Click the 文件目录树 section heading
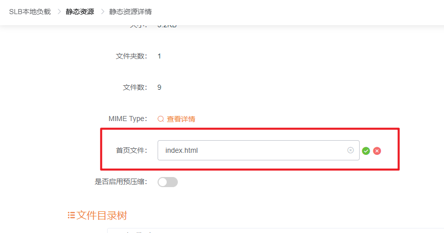 pyautogui.click(x=102, y=215)
